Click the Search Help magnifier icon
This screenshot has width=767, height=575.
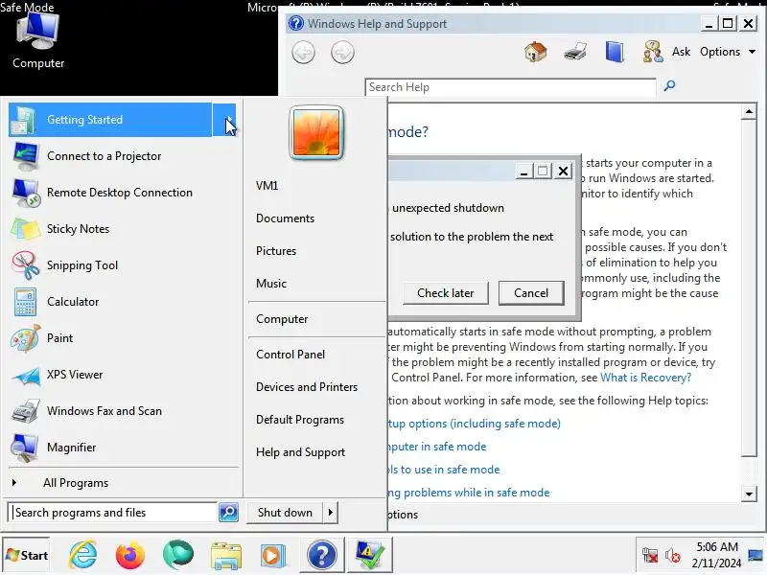[669, 86]
